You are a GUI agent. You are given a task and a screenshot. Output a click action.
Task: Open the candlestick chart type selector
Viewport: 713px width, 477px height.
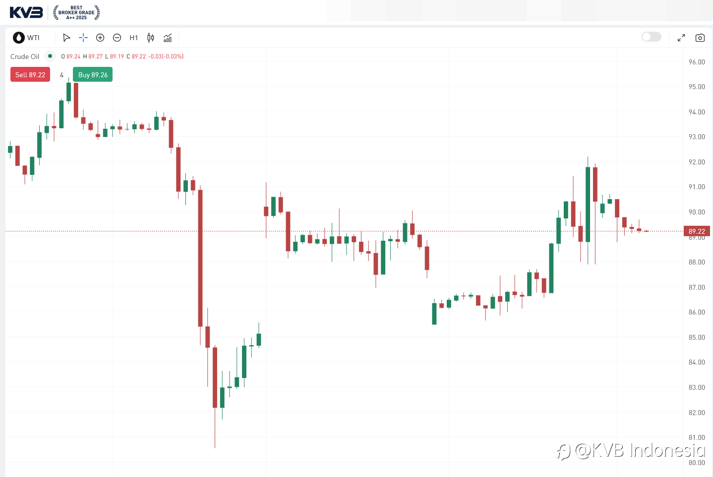tap(151, 38)
